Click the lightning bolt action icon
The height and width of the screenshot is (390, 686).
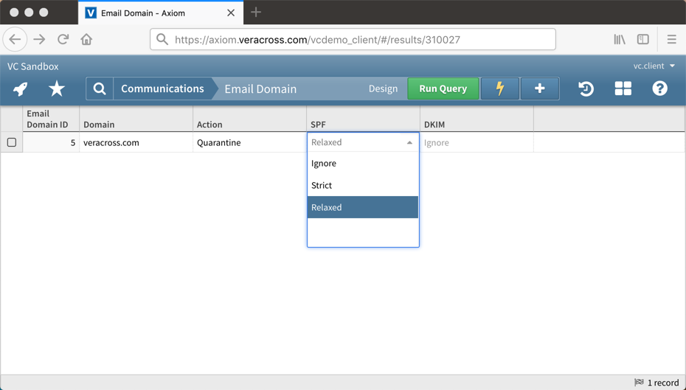tap(500, 88)
